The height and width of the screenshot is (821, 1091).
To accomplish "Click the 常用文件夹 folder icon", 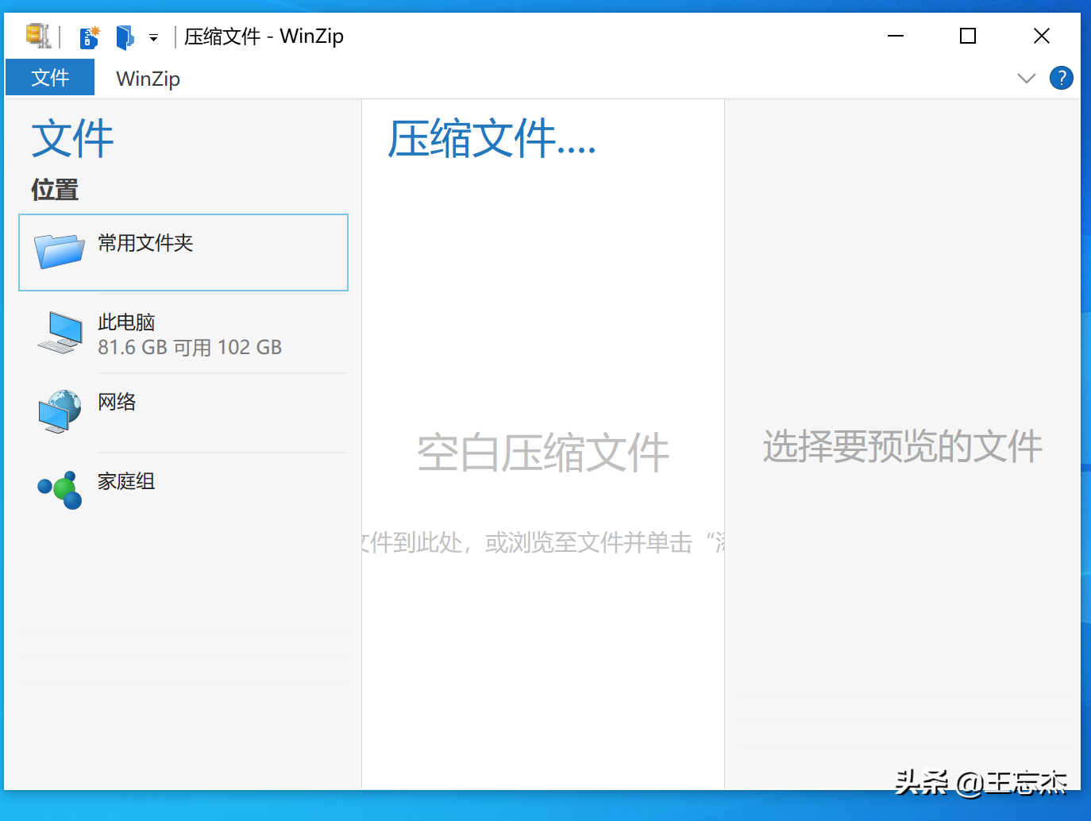I will coord(60,251).
